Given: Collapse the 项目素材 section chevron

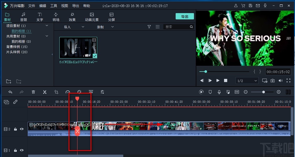Looking at the screenshot, I should tap(47, 25).
